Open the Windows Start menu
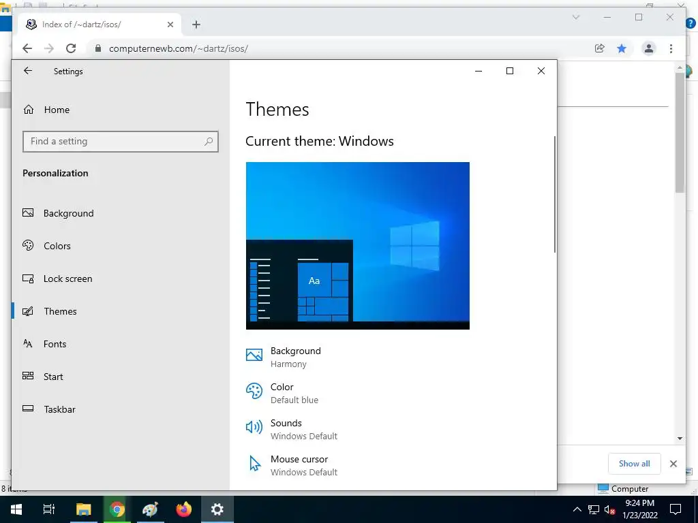 tap(16, 509)
